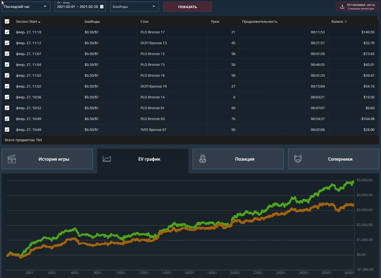
Task: Click the chart icon on the EV график tab
Action: [107, 159]
